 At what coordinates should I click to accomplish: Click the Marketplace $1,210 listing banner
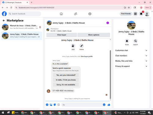[78, 30]
